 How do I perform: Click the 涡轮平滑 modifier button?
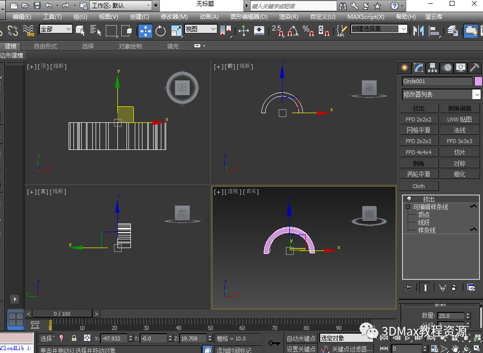point(418,174)
